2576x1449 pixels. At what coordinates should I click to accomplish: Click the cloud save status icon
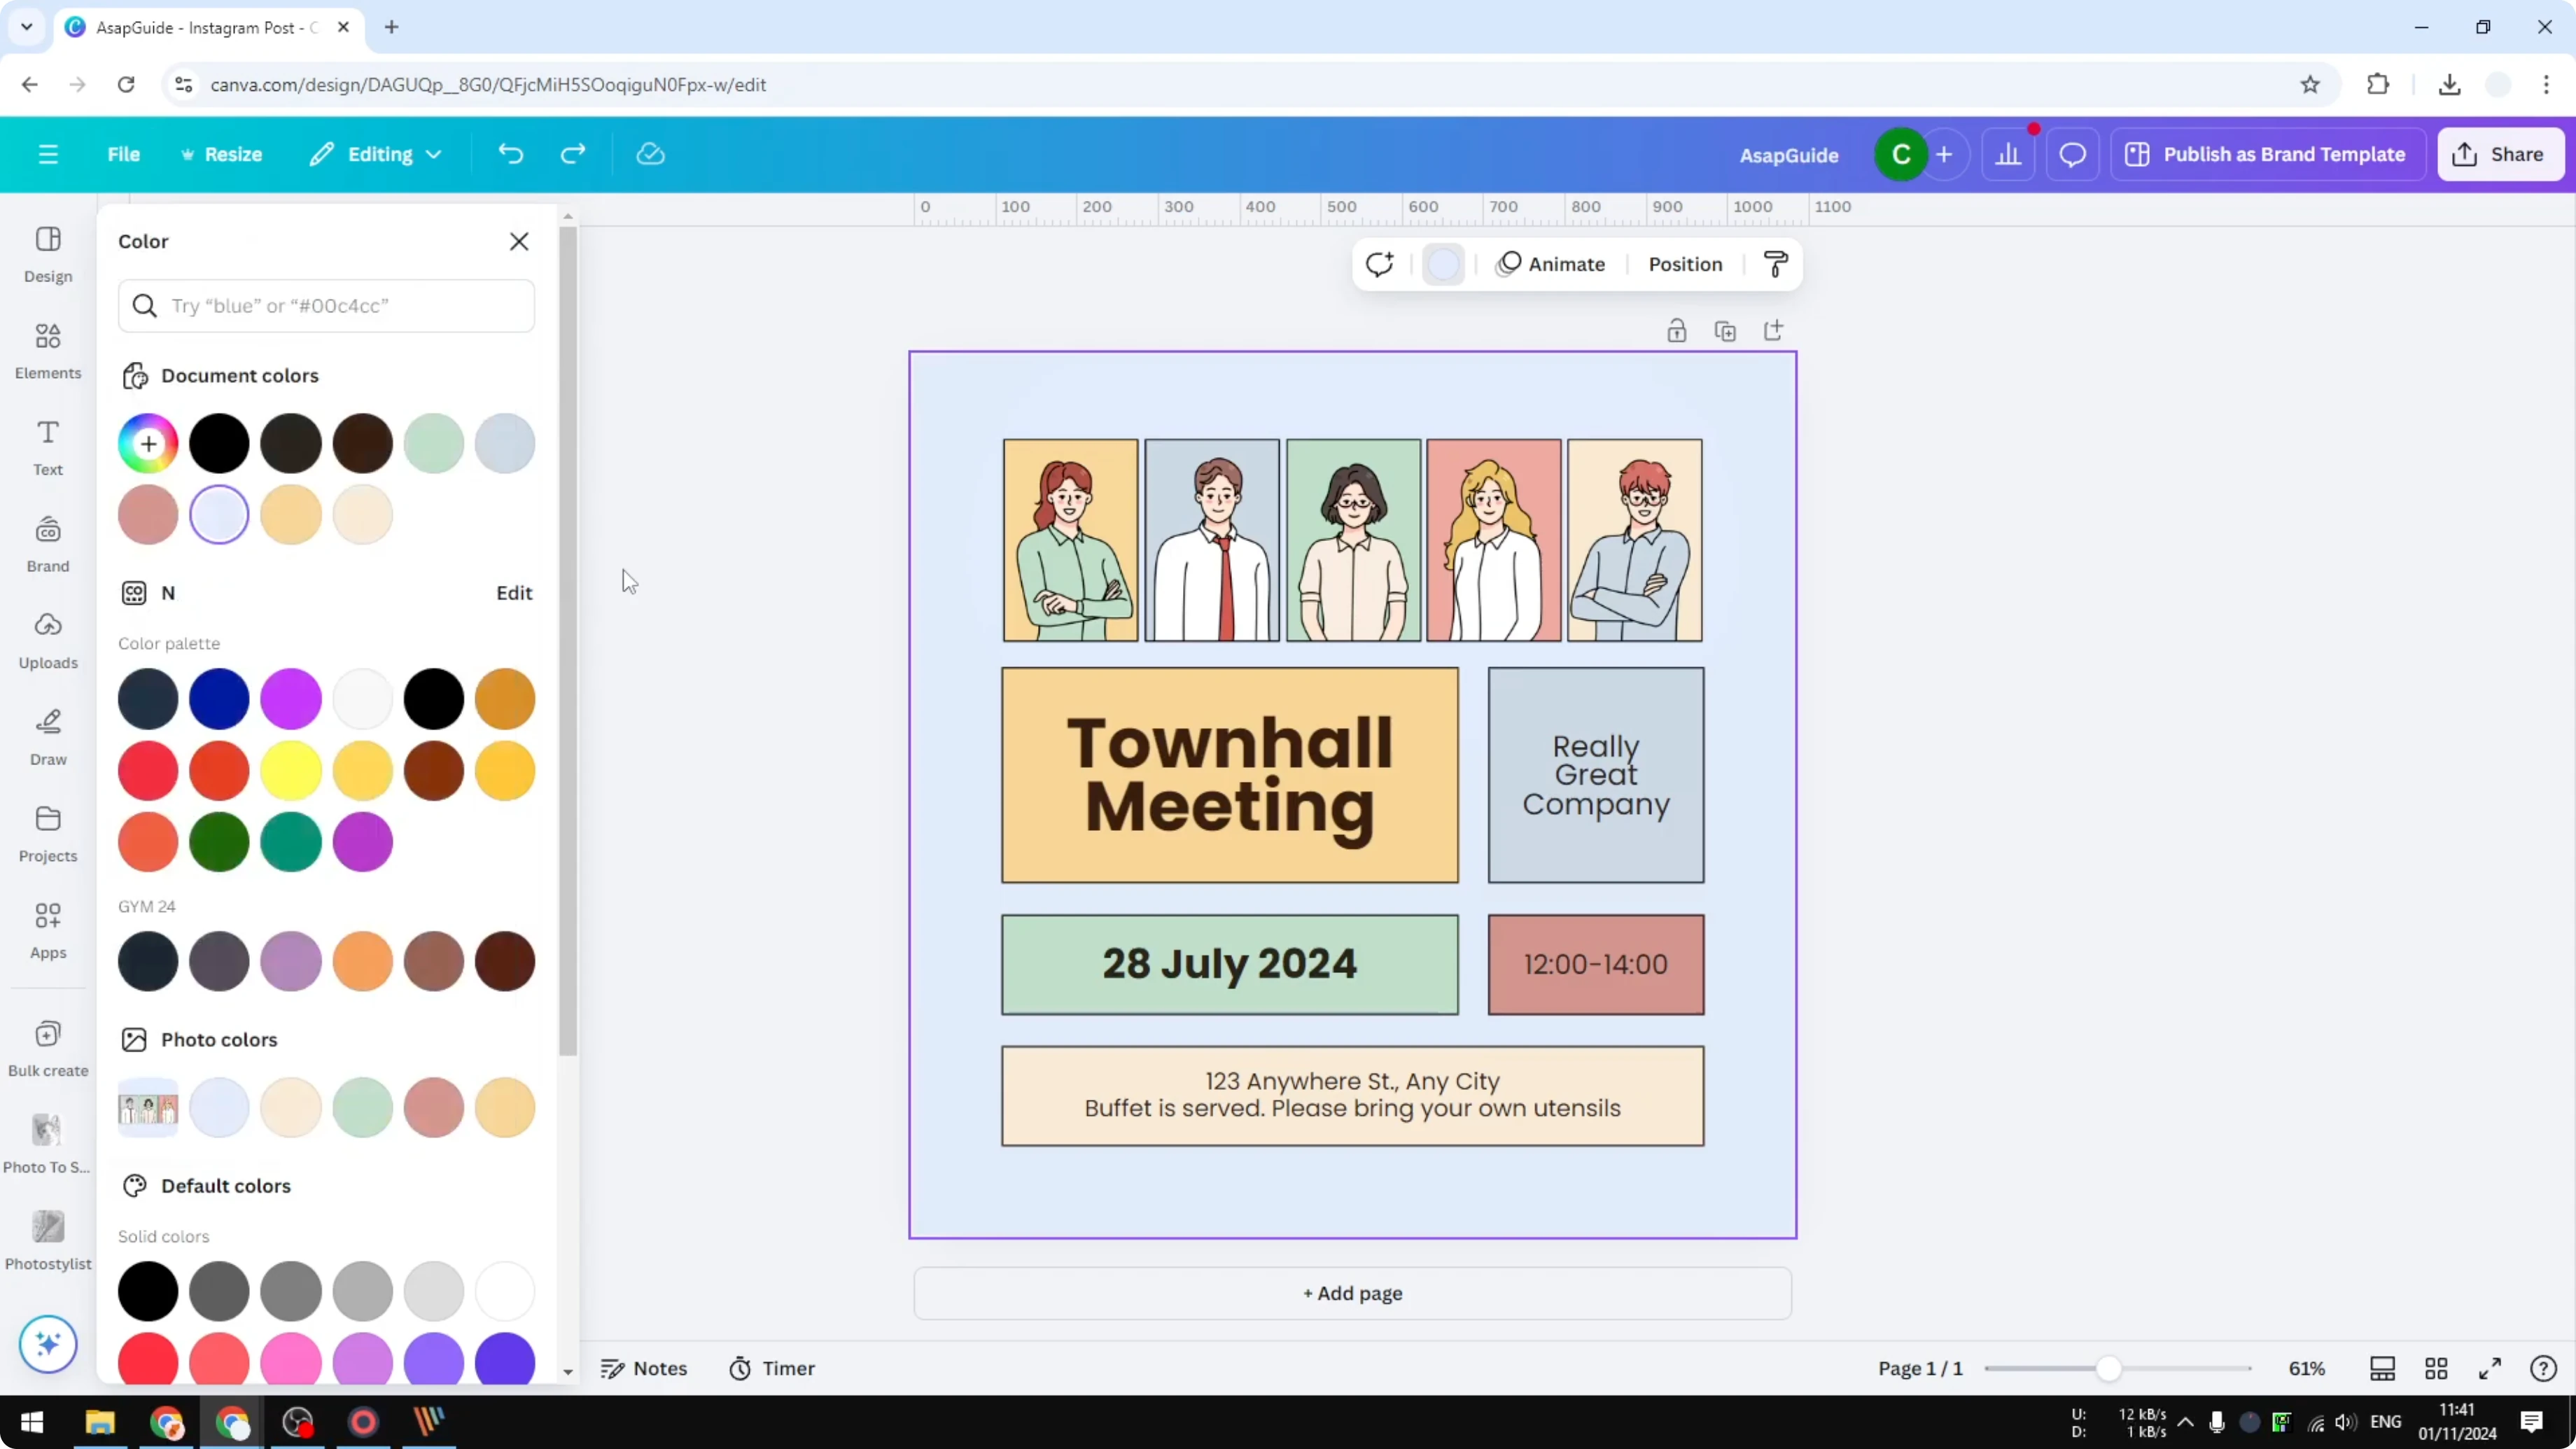(x=651, y=154)
